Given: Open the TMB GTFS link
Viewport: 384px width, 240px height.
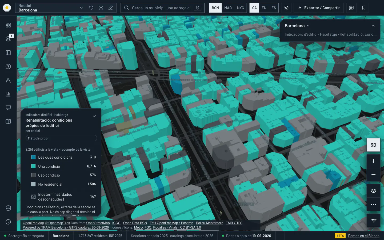Looking at the screenshot, I should coord(234,223).
